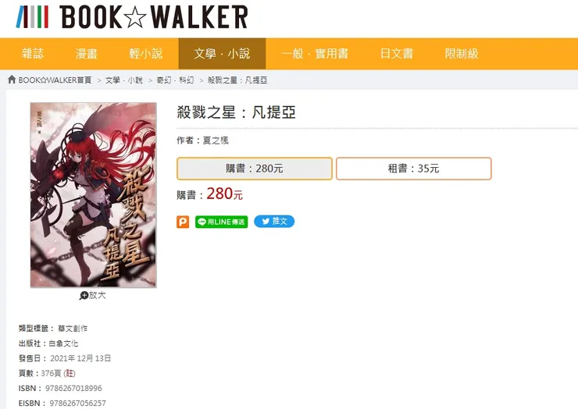Choose the 租書:35元 rental option
The width and height of the screenshot is (578, 409).
click(414, 169)
